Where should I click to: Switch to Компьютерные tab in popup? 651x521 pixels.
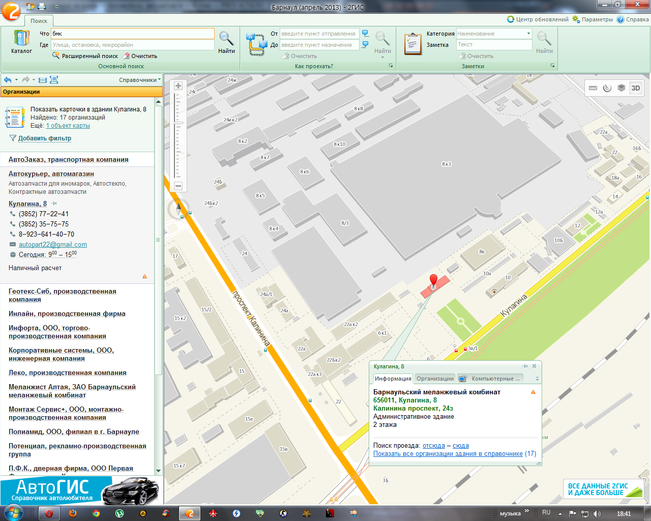[490, 379]
